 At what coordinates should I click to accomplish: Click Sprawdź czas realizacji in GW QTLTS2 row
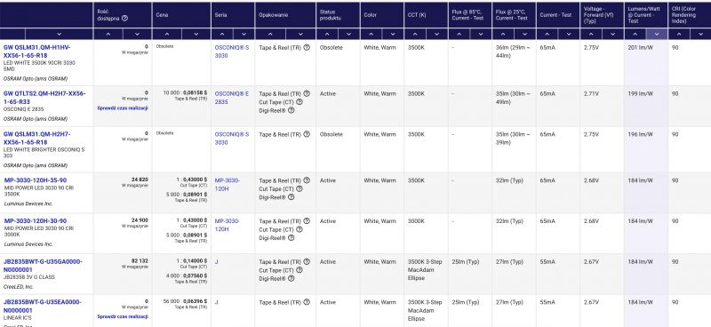point(123,108)
